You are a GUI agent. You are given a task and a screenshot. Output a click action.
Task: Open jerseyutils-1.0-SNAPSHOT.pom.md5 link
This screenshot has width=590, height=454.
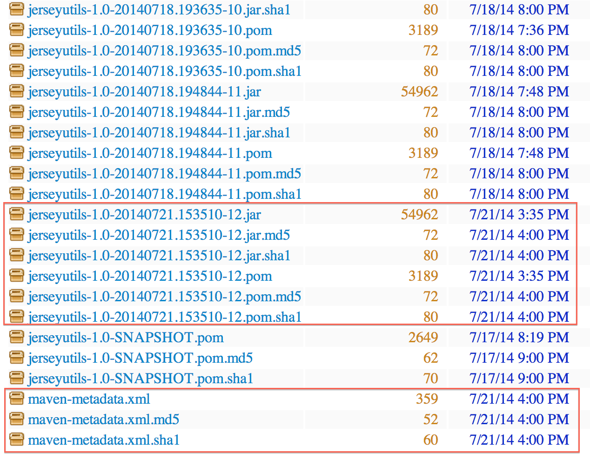point(140,359)
